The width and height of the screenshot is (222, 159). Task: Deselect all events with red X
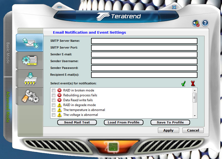(x=193, y=84)
